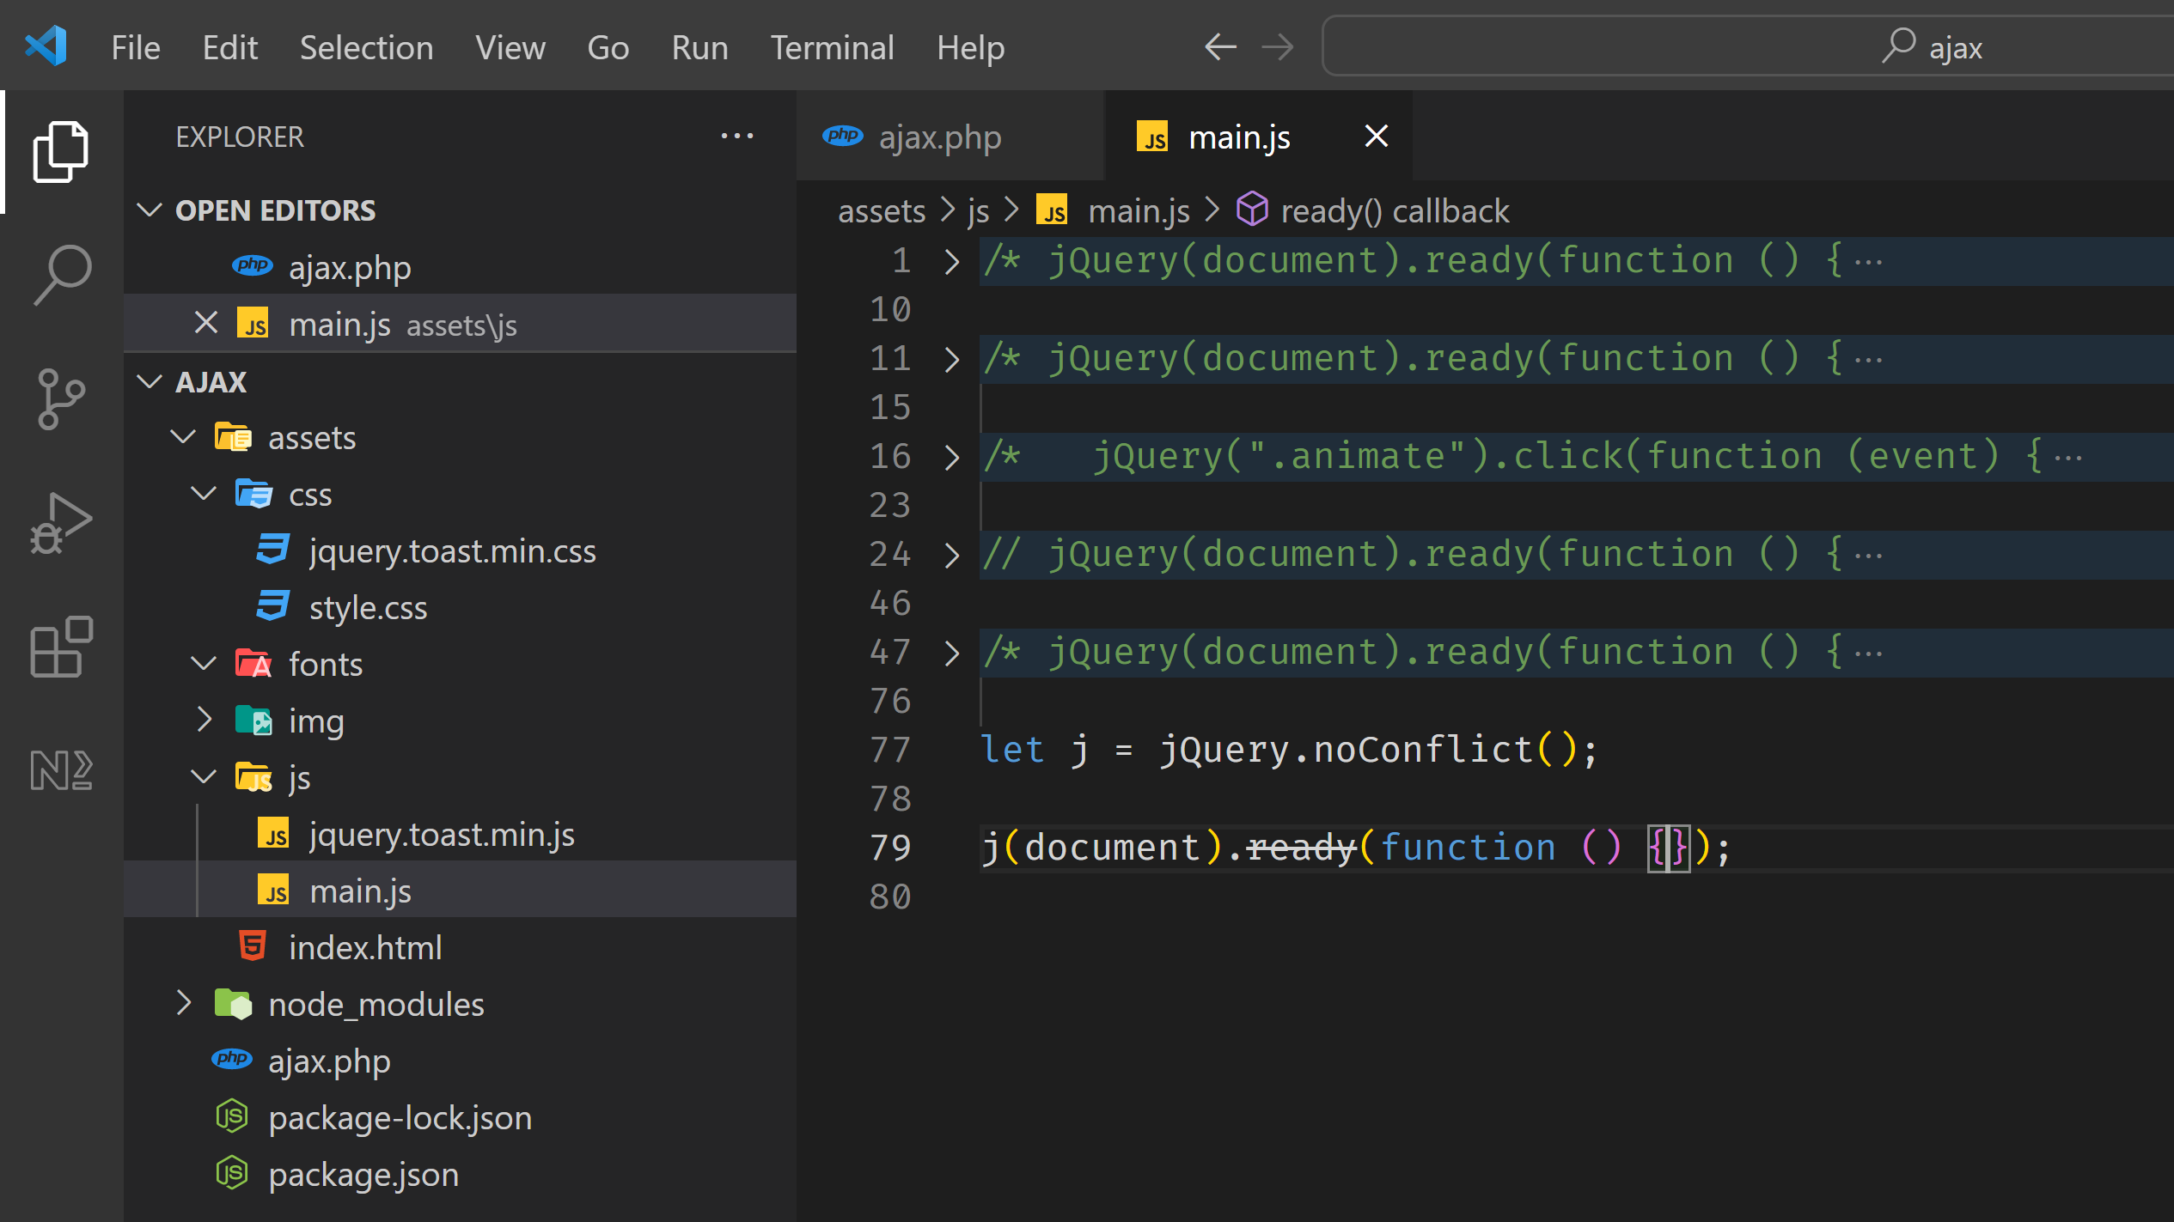Open package-lock.json file

coord(461,1117)
